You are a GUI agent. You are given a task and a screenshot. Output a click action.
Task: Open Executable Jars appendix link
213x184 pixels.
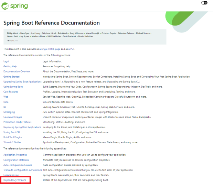(11, 175)
